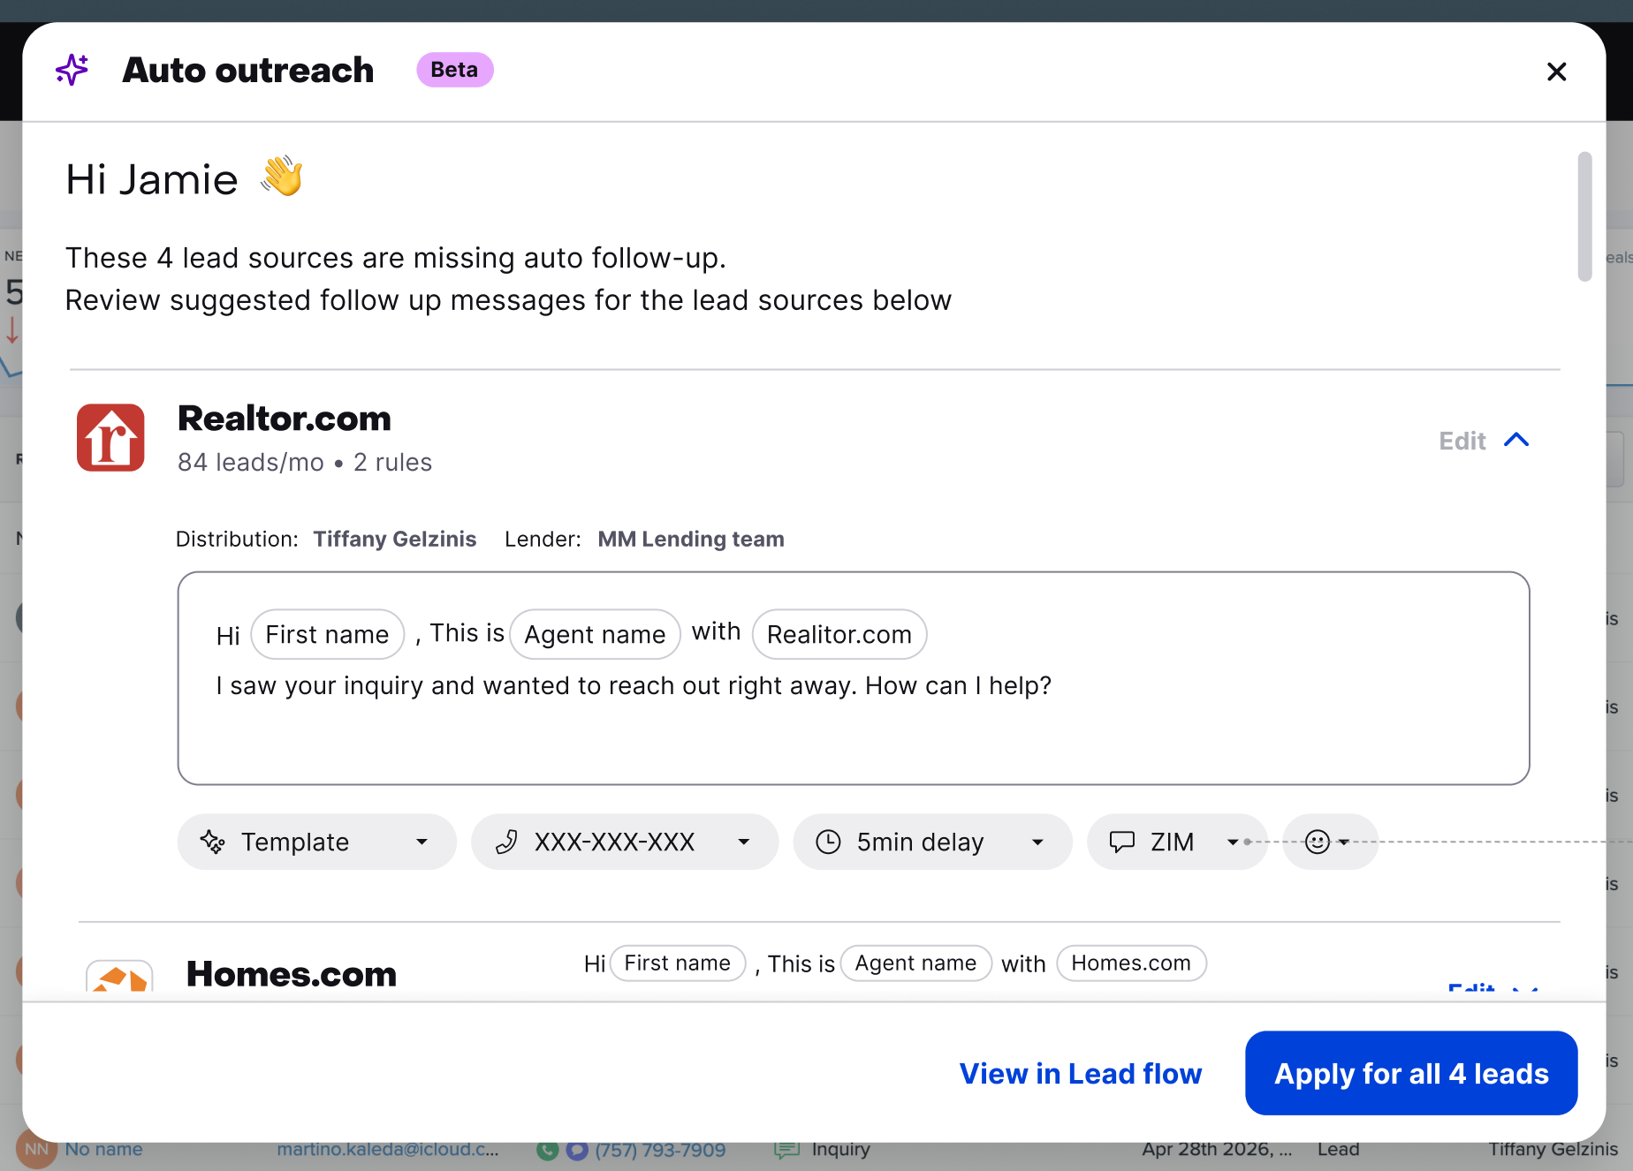The width and height of the screenshot is (1633, 1171).
Task: Click the Realtor.com logo icon
Action: (110, 438)
